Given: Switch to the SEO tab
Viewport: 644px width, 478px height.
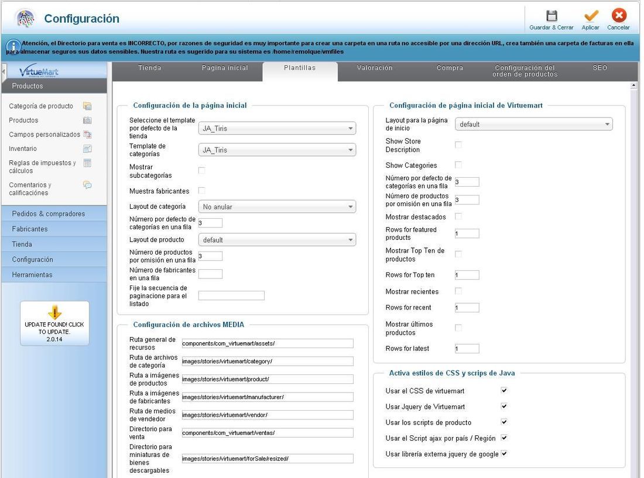Looking at the screenshot, I should point(600,68).
